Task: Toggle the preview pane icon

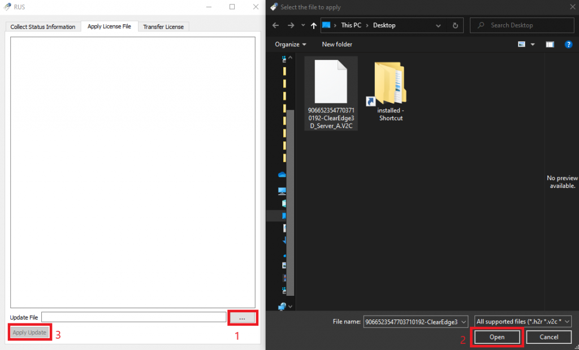Action: pos(550,44)
